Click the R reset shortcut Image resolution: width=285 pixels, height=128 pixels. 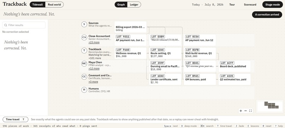267,126
